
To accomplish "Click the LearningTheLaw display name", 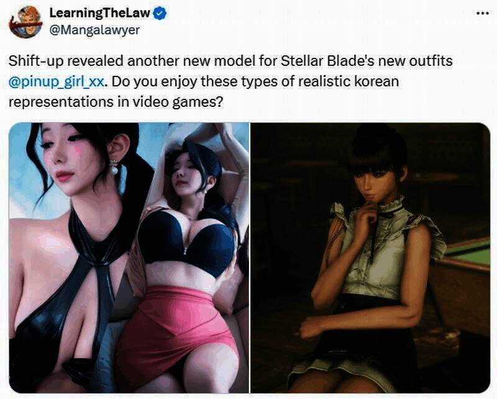I will [x=99, y=13].
